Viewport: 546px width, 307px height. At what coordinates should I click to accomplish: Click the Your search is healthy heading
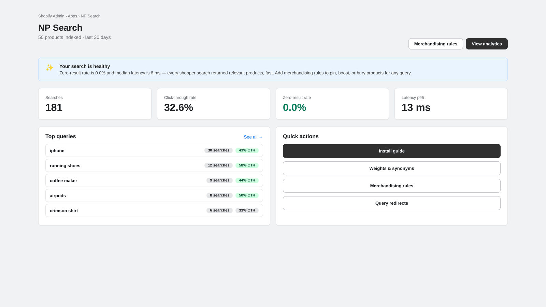(85, 66)
